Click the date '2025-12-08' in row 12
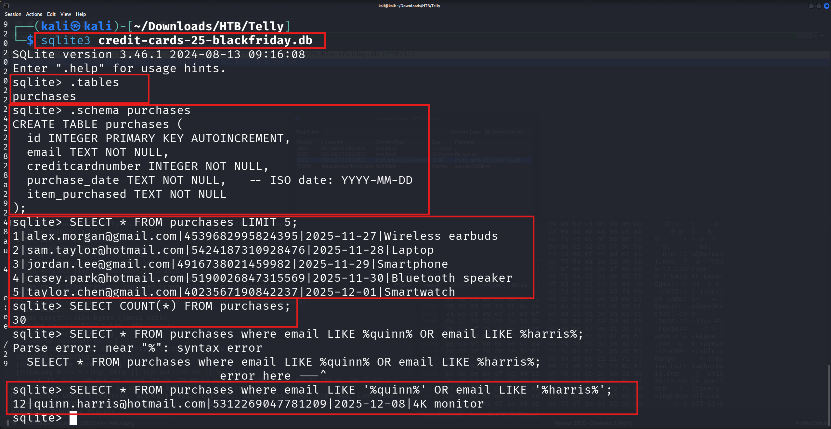Screen dimensions: 831x429 [370, 404]
